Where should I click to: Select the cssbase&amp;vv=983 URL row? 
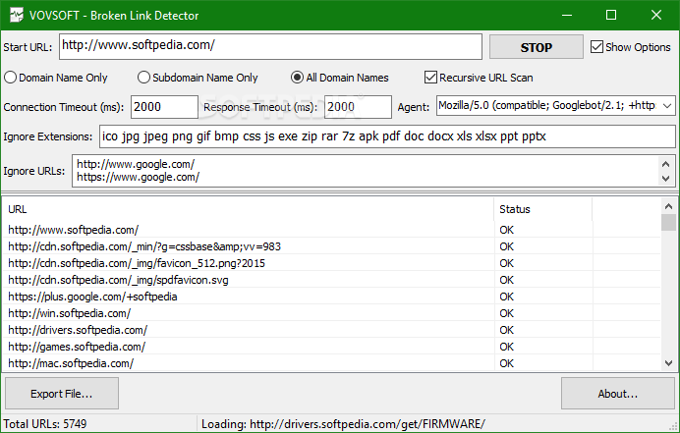332,246
